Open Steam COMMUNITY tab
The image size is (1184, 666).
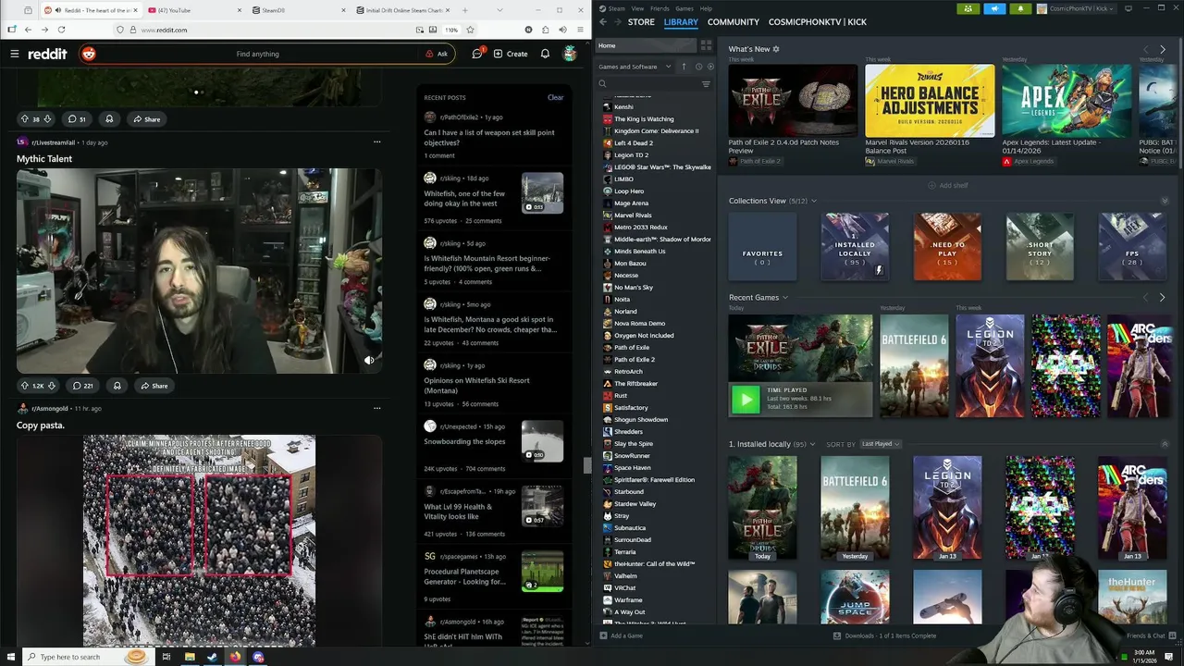click(x=734, y=22)
